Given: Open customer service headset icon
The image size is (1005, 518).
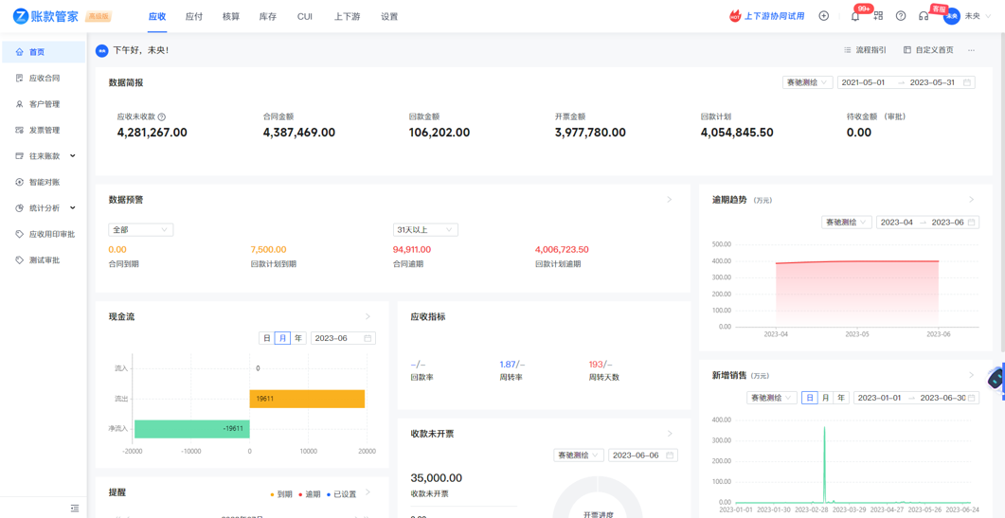Looking at the screenshot, I should click(924, 16).
